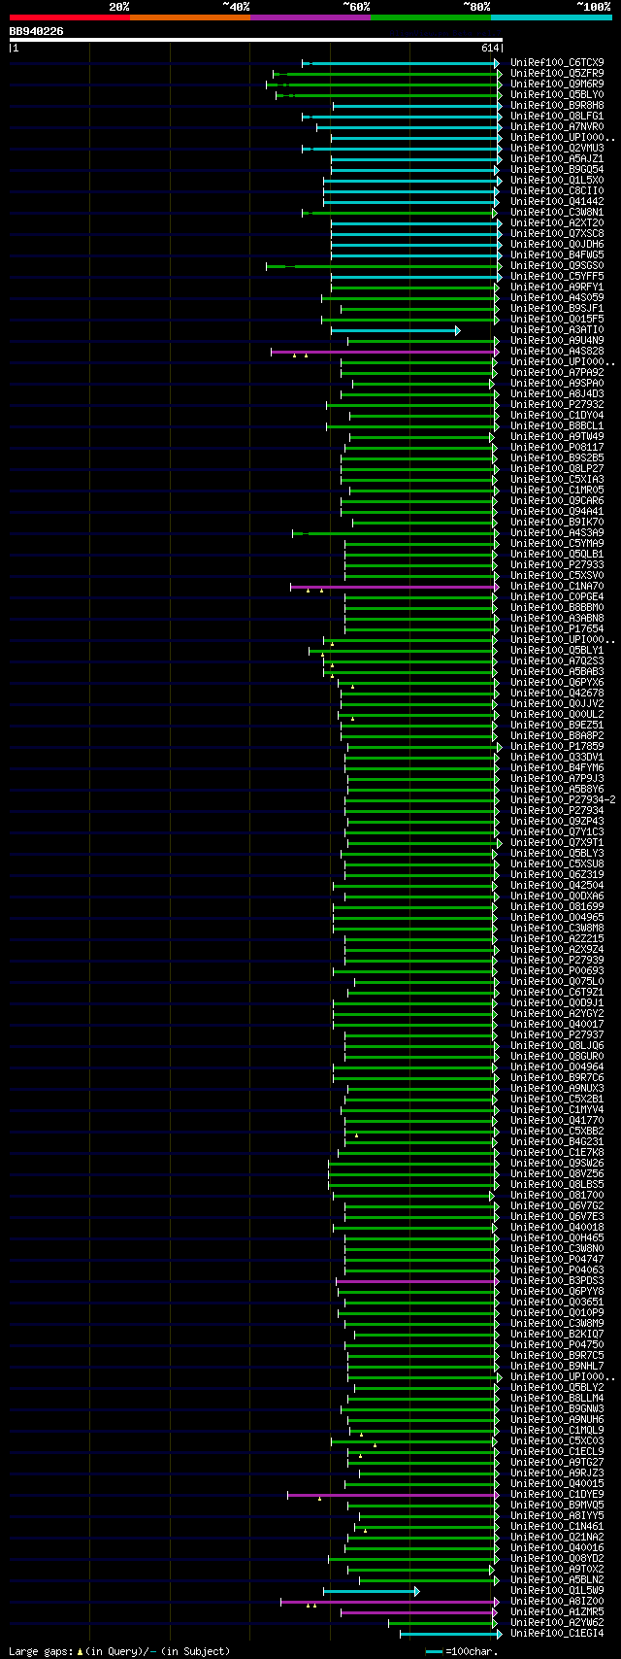621x1659 pixels.
Task: Click the short cyan bar of UniRef100_Q1L5W9
Action: tap(372, 1591)
